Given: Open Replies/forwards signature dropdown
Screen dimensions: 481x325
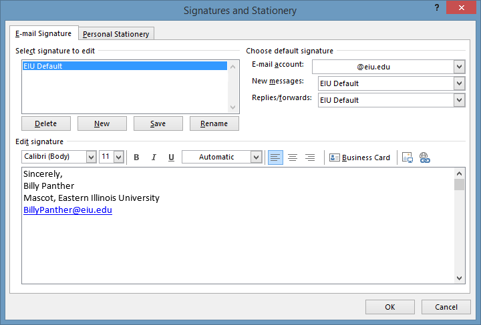Looking at the screenshot, I should pos(458,100).
